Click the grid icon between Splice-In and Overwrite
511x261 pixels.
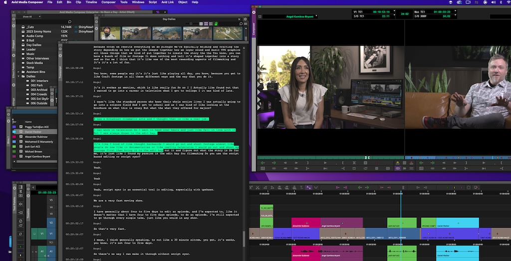[404, 163]
